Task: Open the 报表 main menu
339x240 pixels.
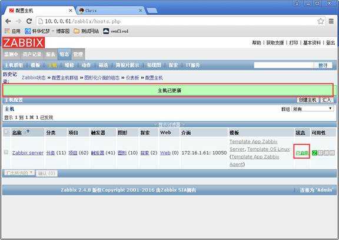Action: click(51, 54)
